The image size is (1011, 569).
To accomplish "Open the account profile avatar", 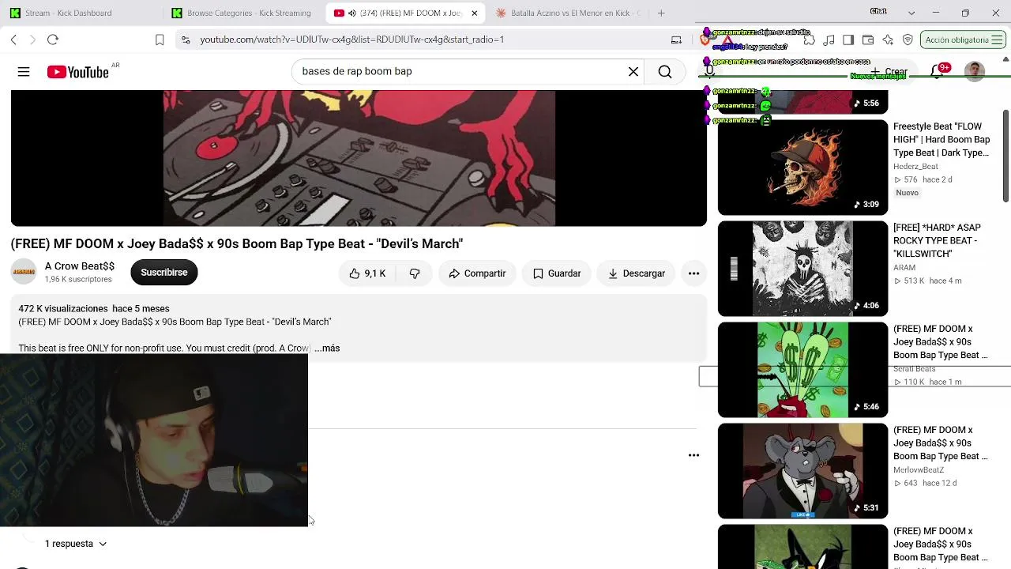I will pyautogui.click(x=975, y=72).
